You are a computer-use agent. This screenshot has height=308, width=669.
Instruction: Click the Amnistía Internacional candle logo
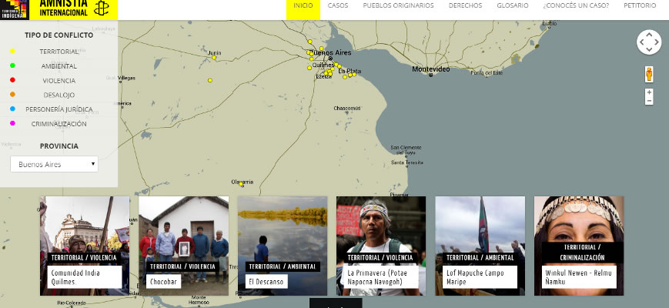[x=101, y=8]
